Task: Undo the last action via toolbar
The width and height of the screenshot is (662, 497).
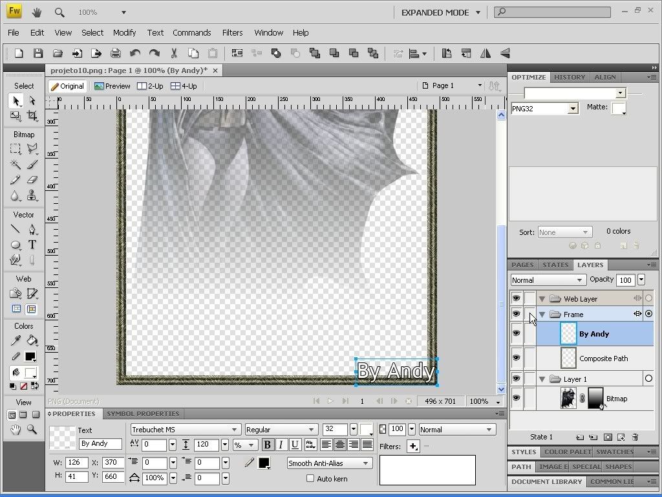Action: point(135,53)
